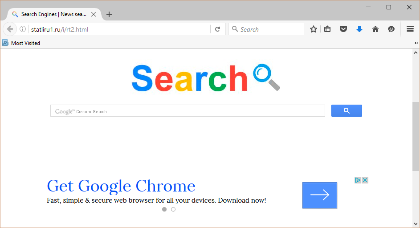Go back to the previous page

pos(10,29)
